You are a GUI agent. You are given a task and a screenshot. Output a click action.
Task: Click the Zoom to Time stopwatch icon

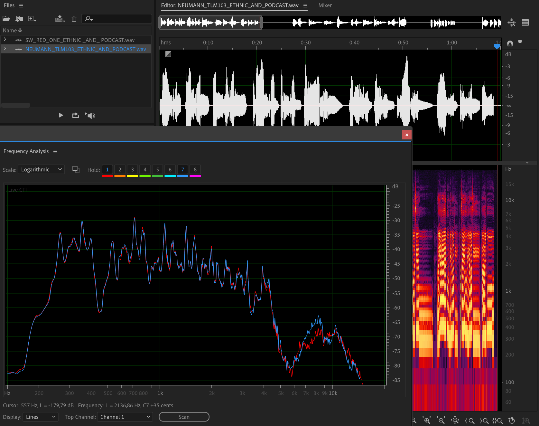pos(511,421)
